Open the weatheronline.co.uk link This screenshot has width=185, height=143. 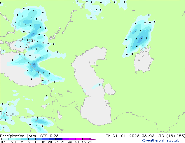(x=160, y=140)
